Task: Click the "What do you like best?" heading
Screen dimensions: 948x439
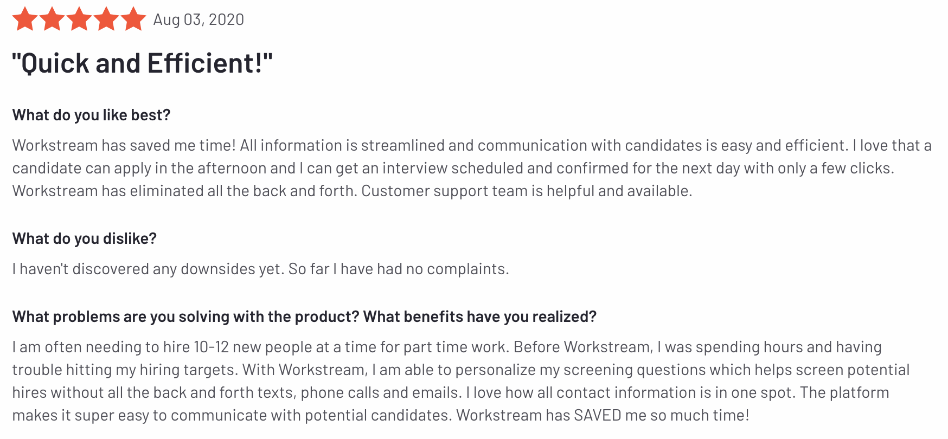Action: (x=92, y=115)
